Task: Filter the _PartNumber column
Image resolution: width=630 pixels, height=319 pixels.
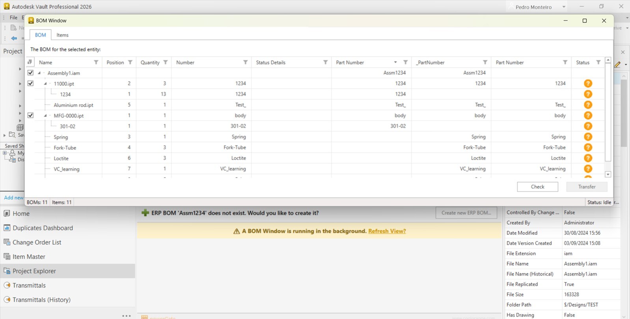Action: tap(485, 62)
